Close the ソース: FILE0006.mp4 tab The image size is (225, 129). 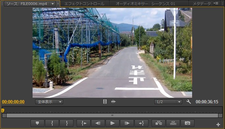[58, 4]
